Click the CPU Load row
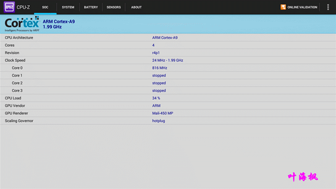Viewport: 336px width, 189px height. click(x=168, y=98)
